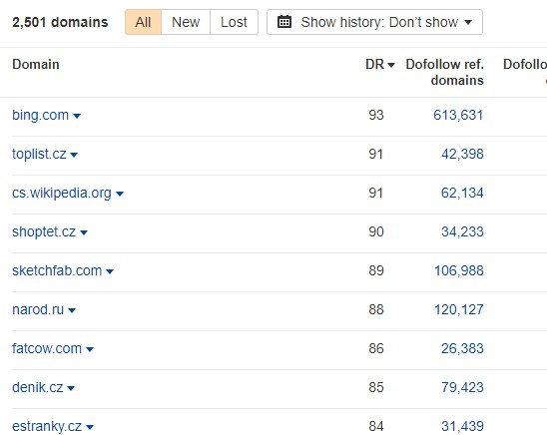Switch to the New domains tab
547x435 pixels.
pos(186,22)
